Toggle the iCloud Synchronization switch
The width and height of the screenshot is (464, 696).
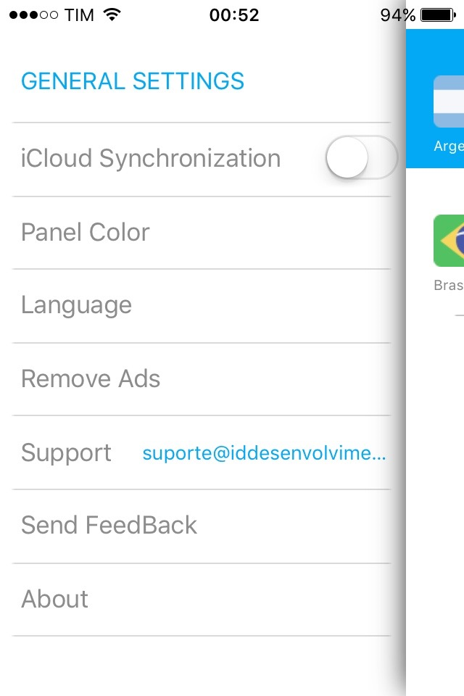click(361, 157)
